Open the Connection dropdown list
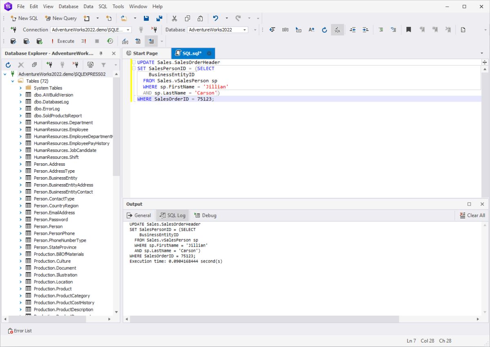 pyautogui.click(x=128, y=30)
